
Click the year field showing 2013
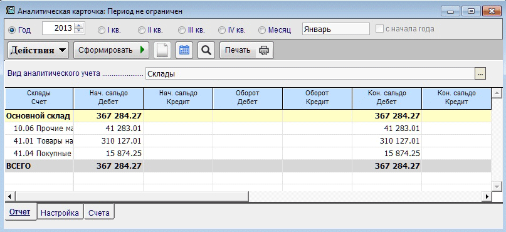[58, 28]
